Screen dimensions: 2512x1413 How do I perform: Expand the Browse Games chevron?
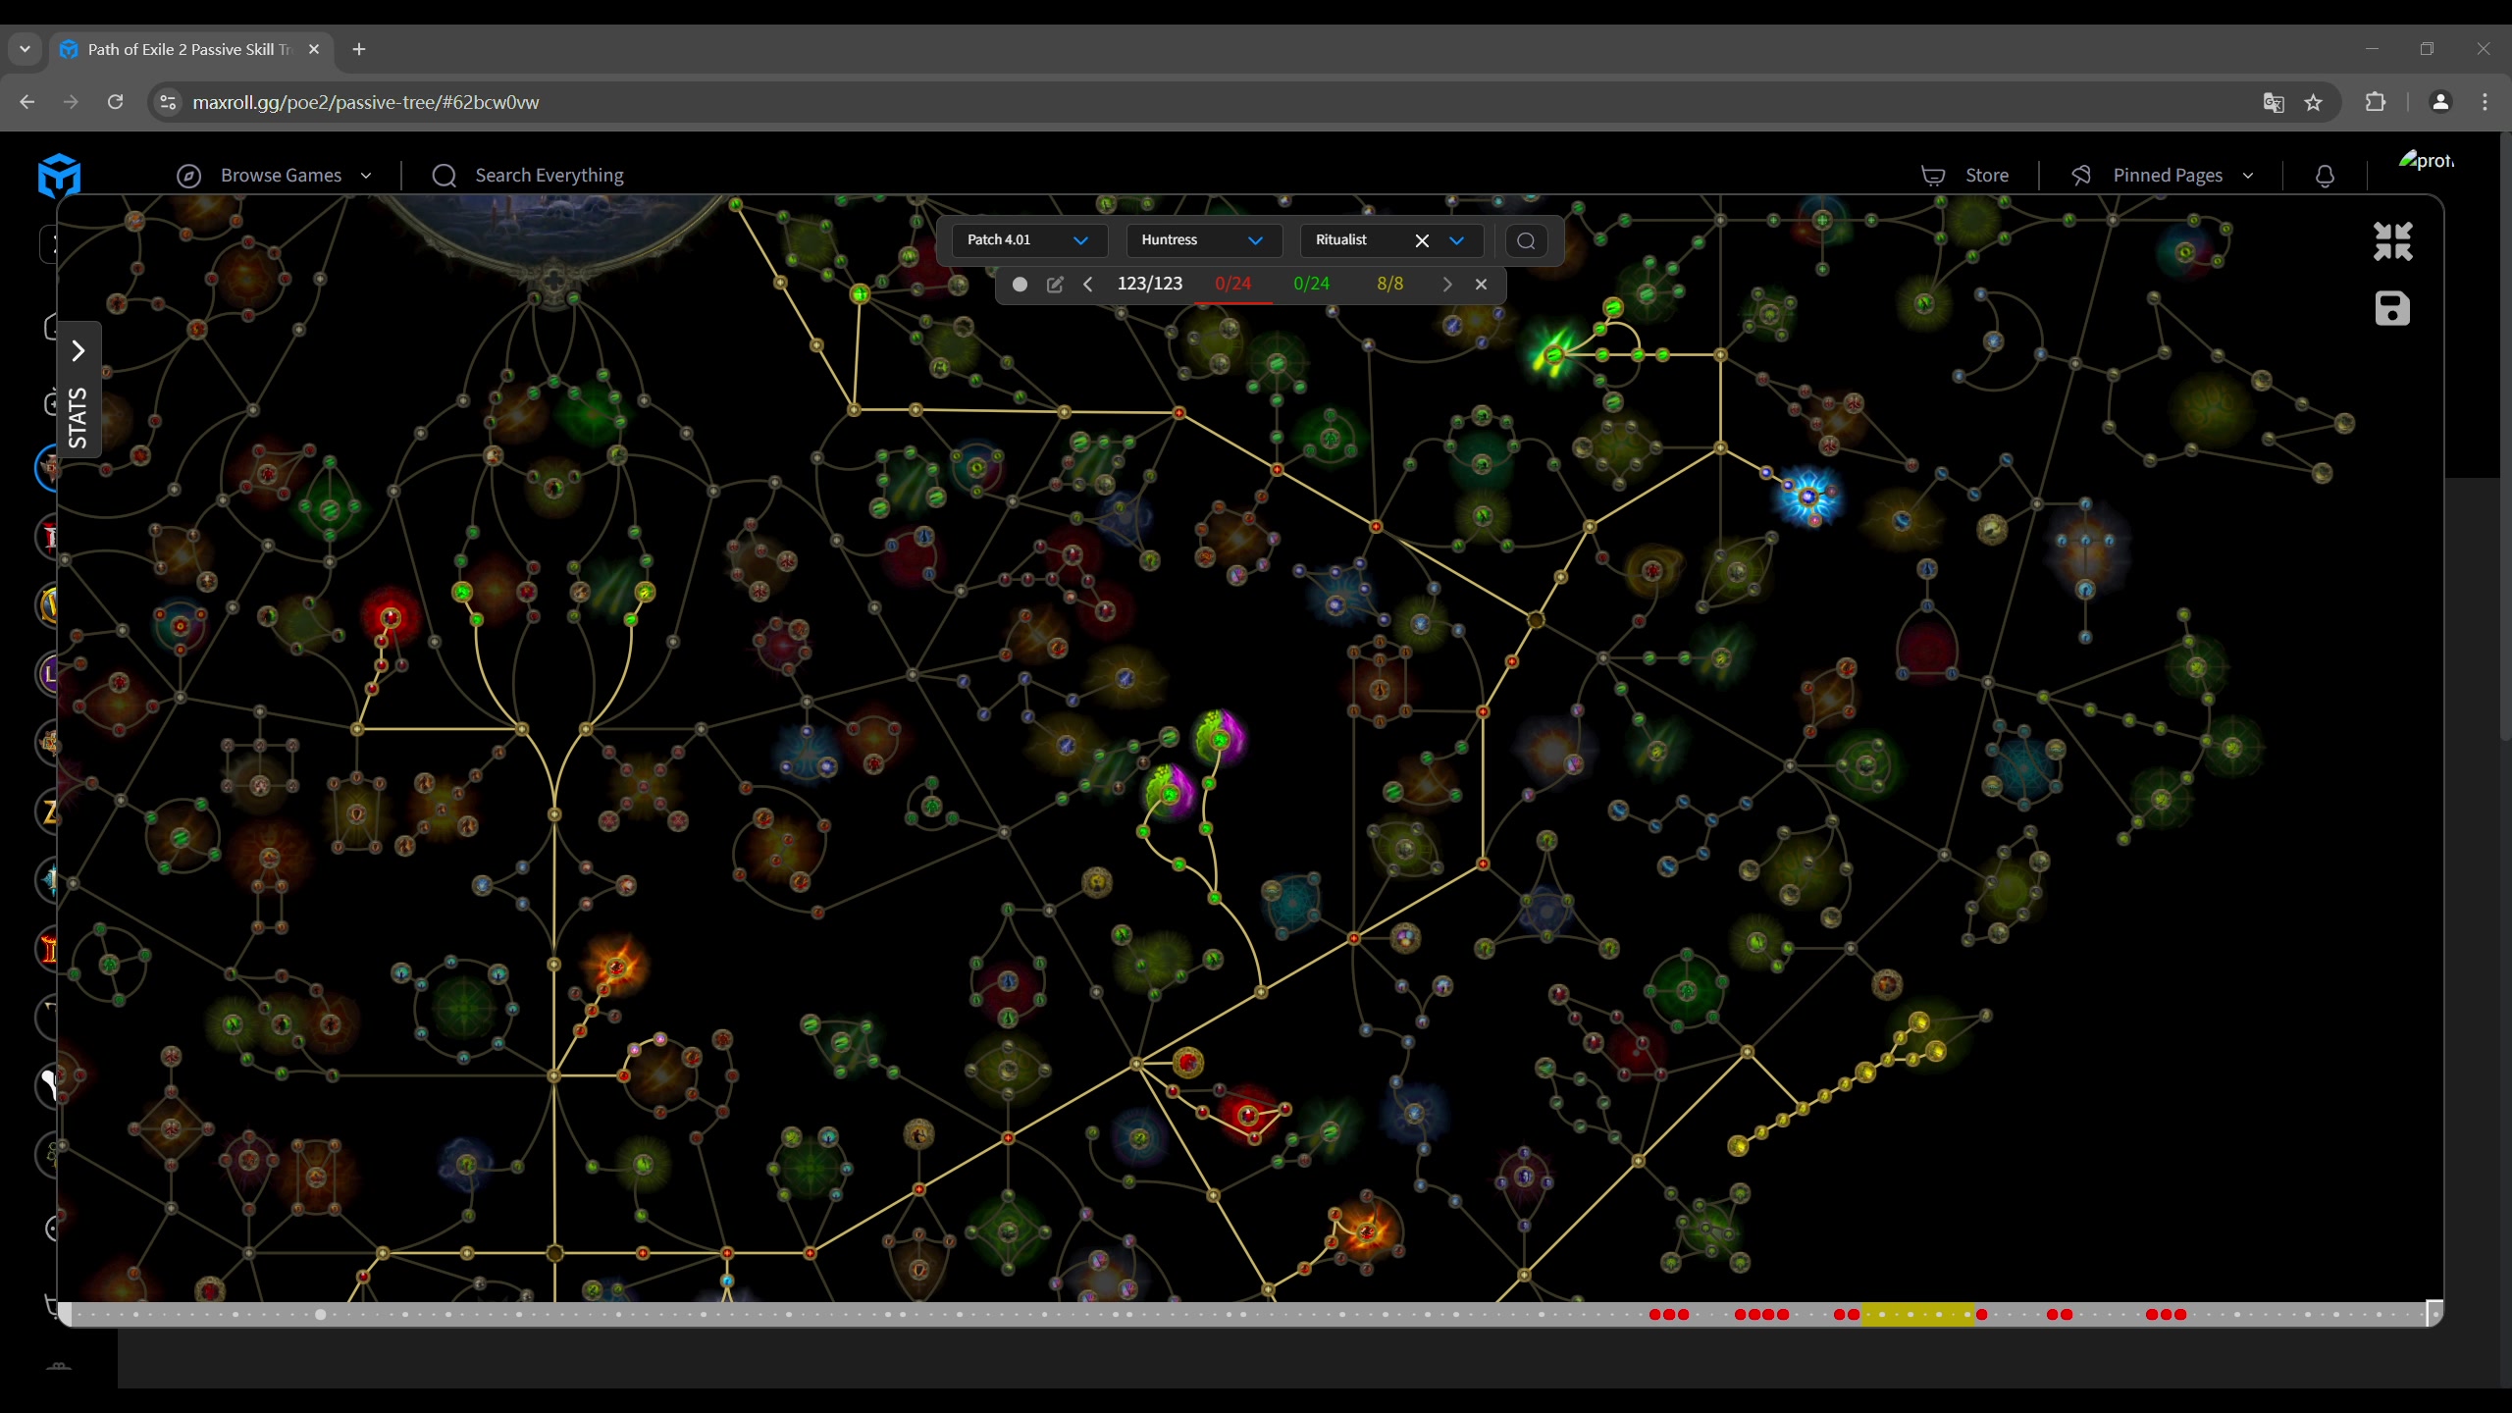[x=366, y=176]
